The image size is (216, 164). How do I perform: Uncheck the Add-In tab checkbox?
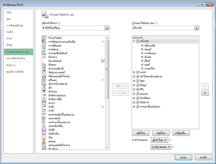coord(138,103)
